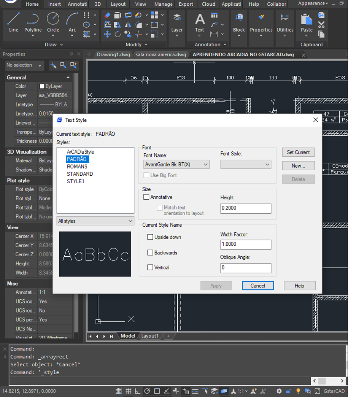Click the command line horizontal scrollbar thumb
The image size is (348, 397).
[322, 381]
